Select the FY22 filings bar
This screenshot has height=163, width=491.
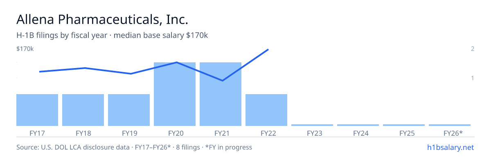[x=266, y=110]
